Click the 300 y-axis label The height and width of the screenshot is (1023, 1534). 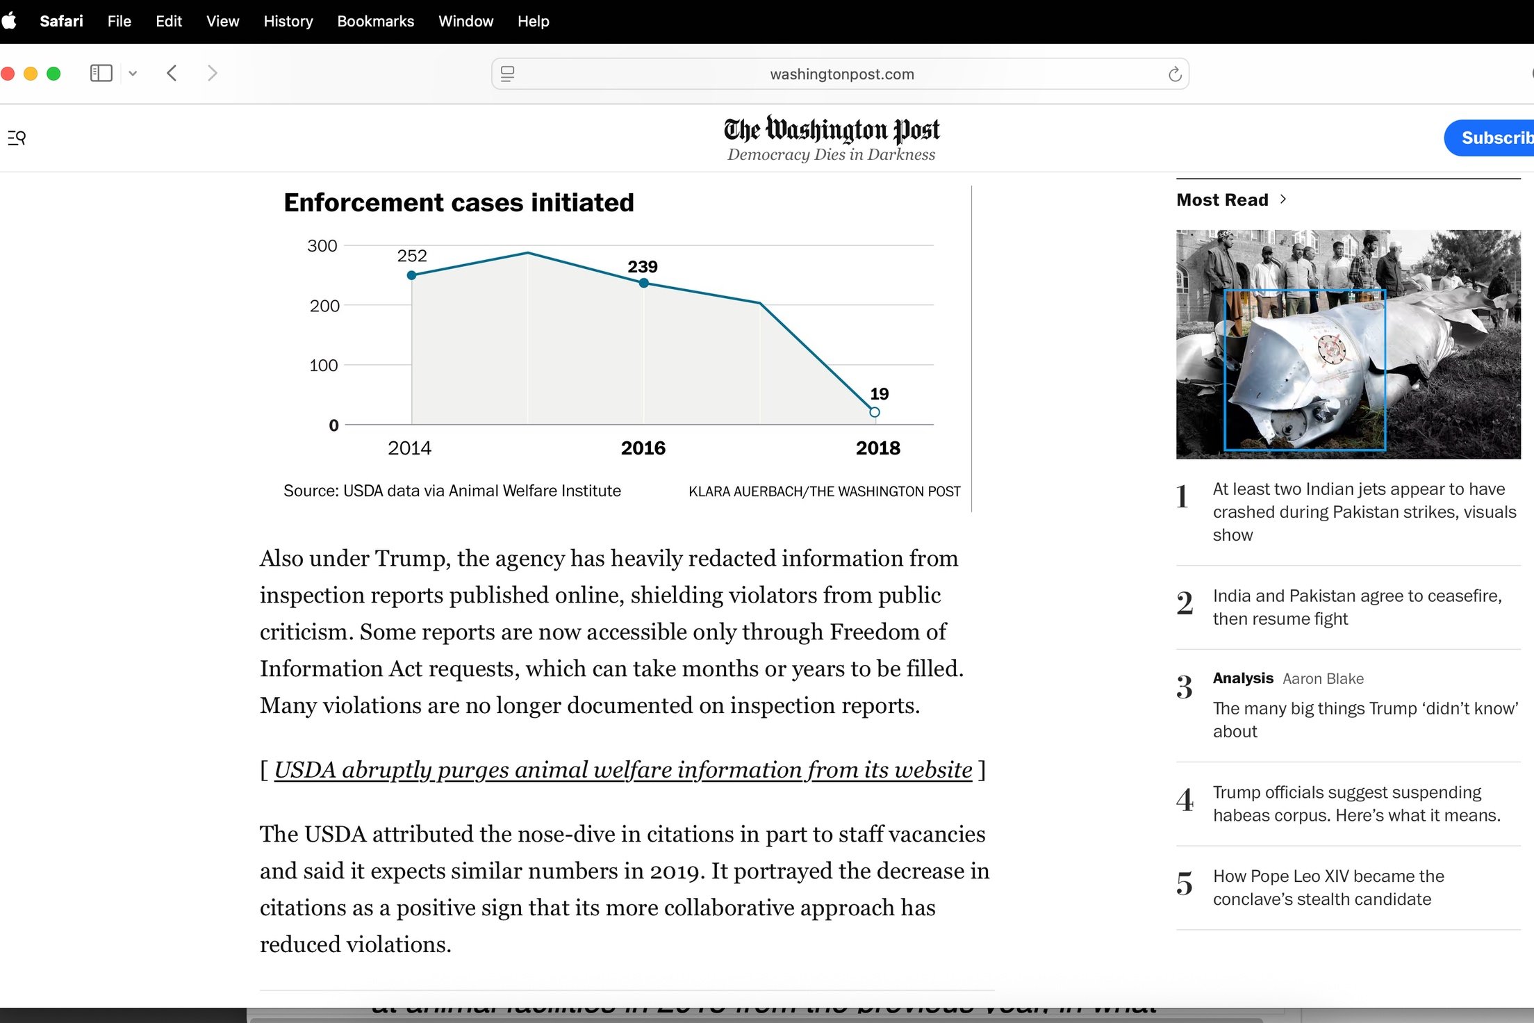(x=322, y=245)
